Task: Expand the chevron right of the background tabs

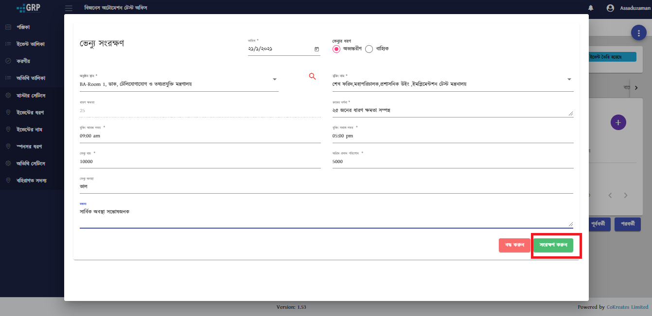Action: (x=636, y=87)
